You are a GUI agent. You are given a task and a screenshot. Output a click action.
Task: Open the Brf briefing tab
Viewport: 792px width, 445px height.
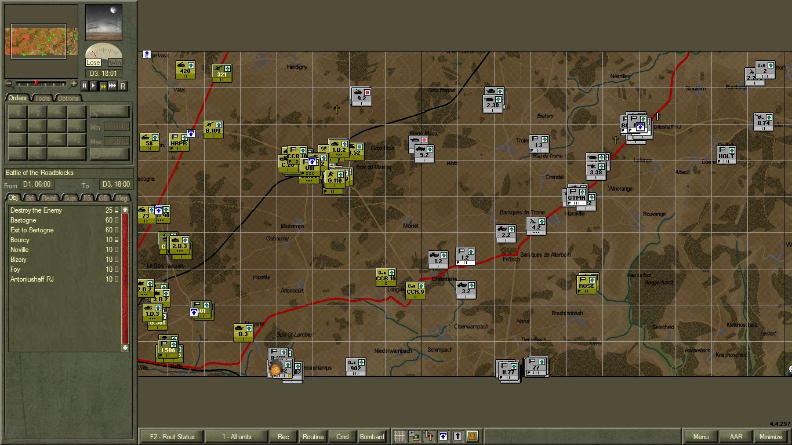30,198
